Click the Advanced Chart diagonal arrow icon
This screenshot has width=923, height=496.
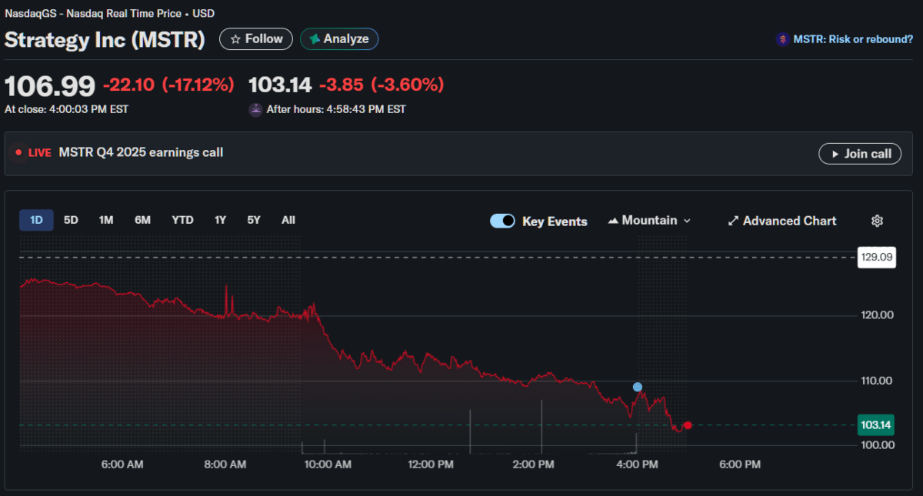[x=733, y=221]
